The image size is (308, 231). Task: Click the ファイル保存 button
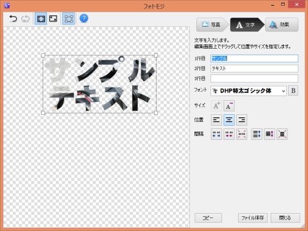[x=253, y=218]
